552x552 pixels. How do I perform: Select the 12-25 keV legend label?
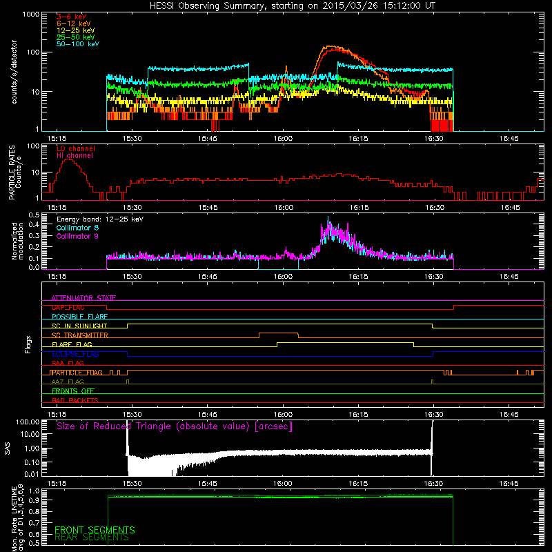(76, 30)
